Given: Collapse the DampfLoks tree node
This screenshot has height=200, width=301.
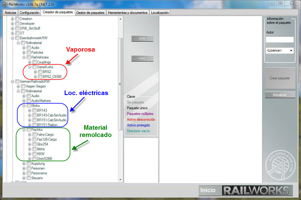Looking at the screenshot, I should (30, 67).
